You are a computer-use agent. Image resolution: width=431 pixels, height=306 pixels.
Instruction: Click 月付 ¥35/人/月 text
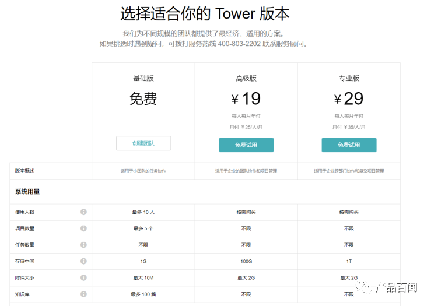click(349, 127)
